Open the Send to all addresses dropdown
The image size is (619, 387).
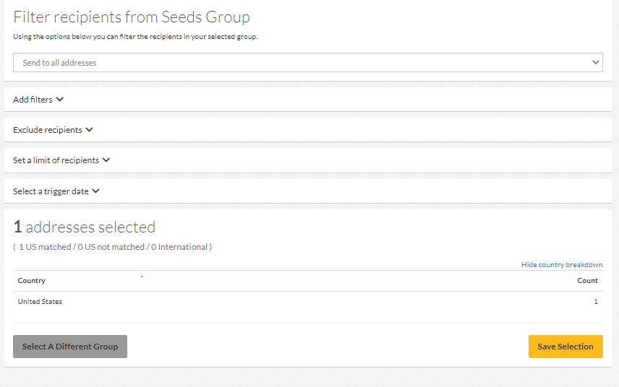click(307, 63)
